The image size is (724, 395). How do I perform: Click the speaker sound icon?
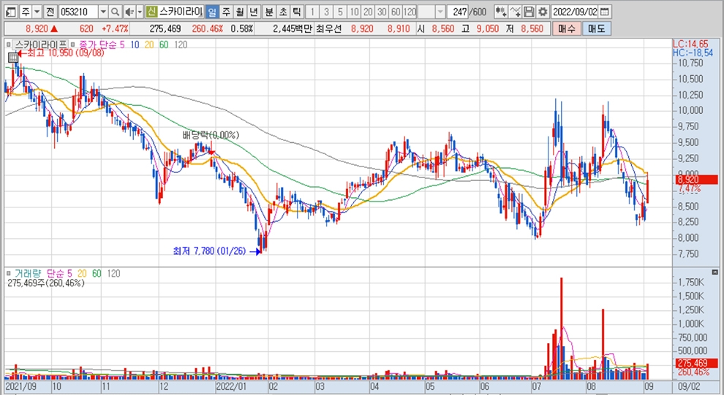[x=129, y=12]
